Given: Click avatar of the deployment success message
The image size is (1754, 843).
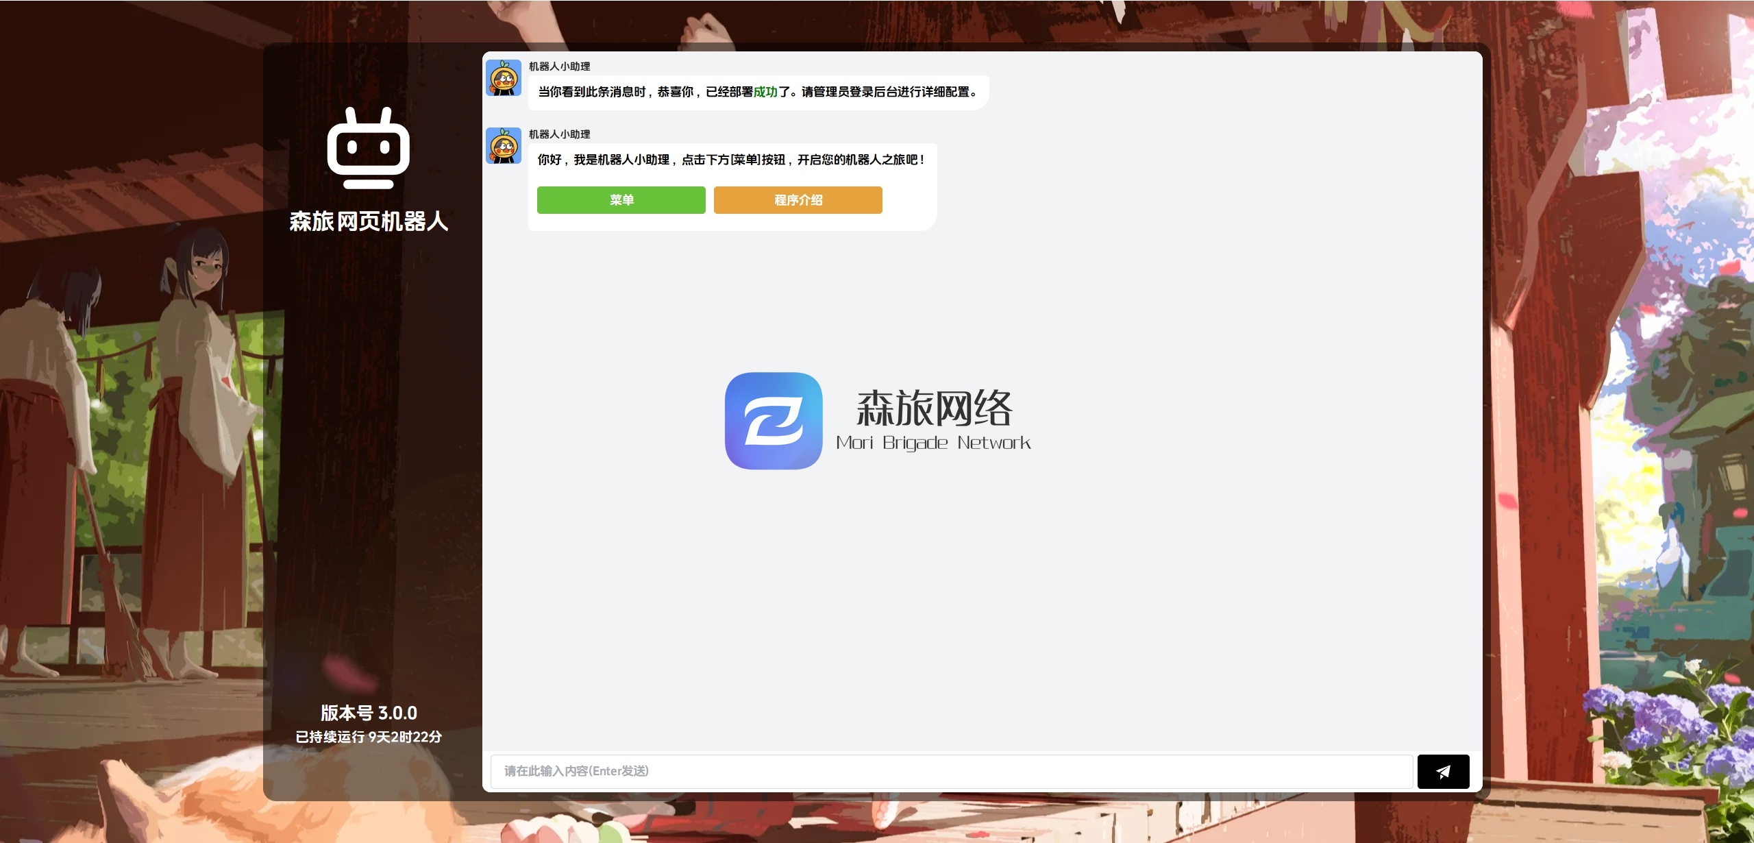Looking at the screenshot, I should coord(504,77).
